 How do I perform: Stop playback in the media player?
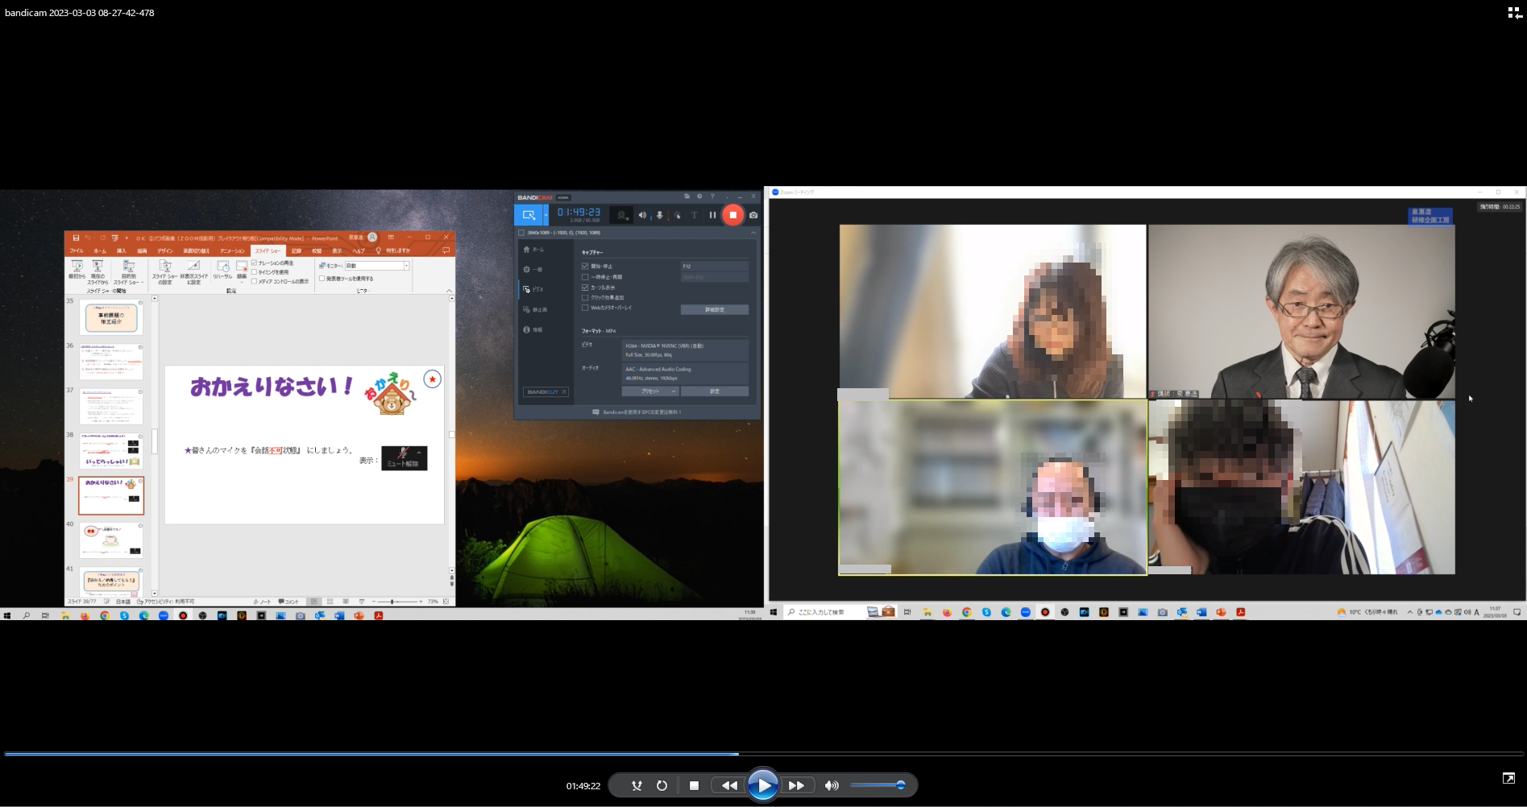pos(694,785)
